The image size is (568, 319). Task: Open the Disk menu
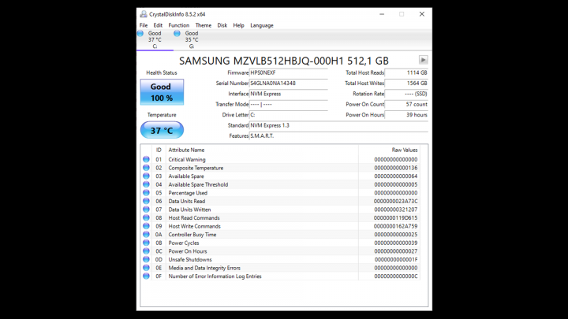[x=222, y=25]
